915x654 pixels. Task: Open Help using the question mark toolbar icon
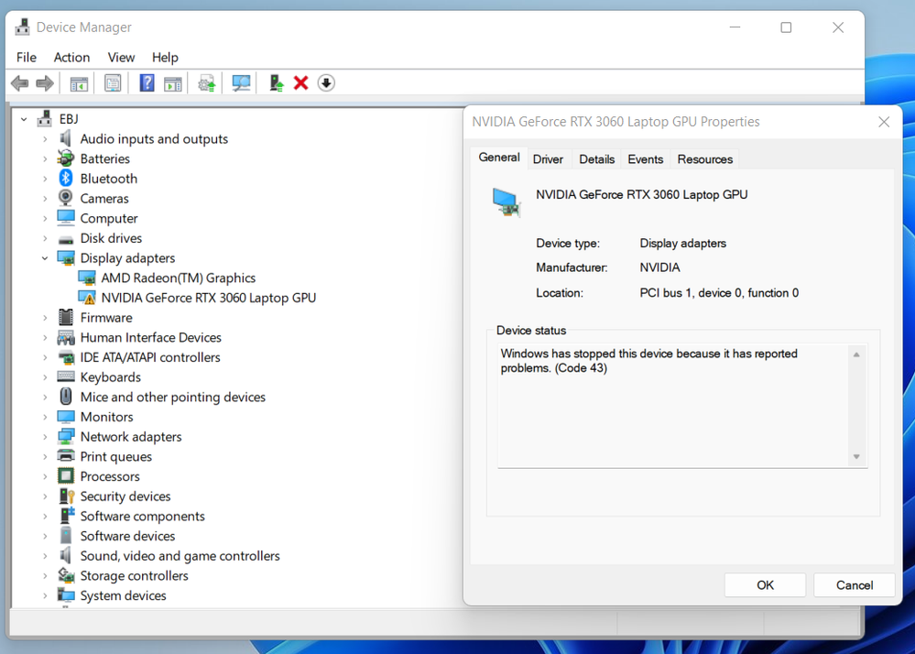(x=146, y=82)
